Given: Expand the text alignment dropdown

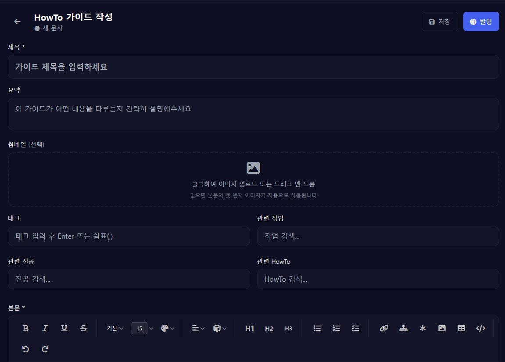Looking at the screenshot, I should pos(198,328).
